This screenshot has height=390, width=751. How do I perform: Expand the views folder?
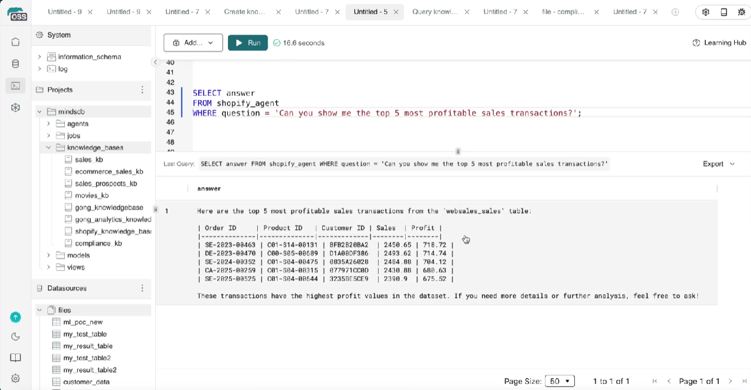click(x=49, y=267)
